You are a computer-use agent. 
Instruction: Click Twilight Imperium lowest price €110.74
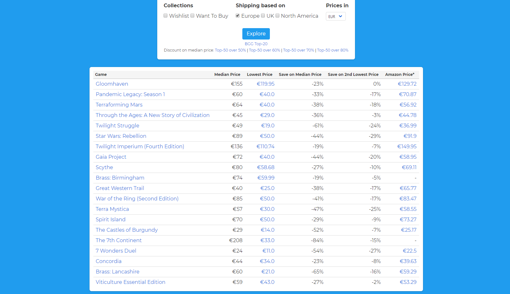click(265, 146)
